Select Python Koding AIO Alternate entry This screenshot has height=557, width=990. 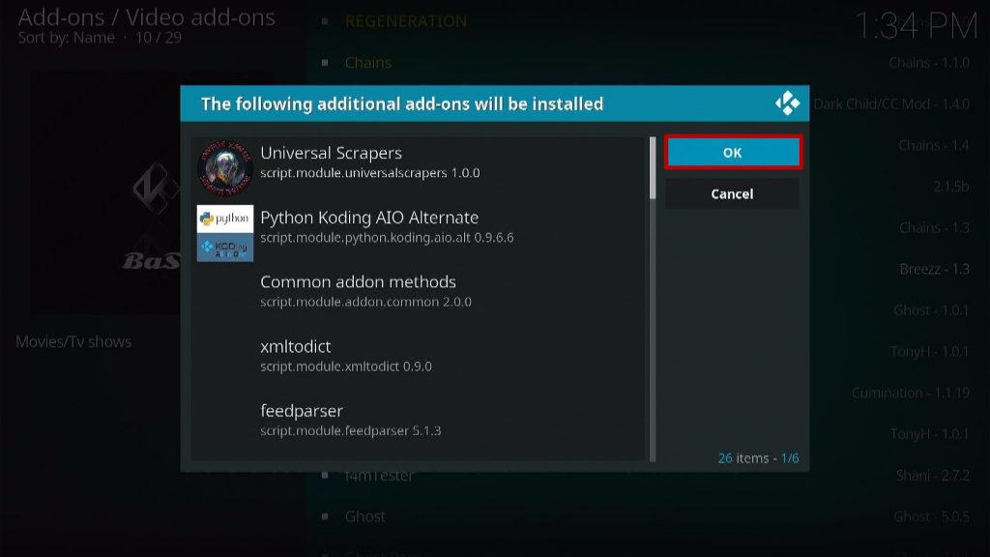coord(420,233)
